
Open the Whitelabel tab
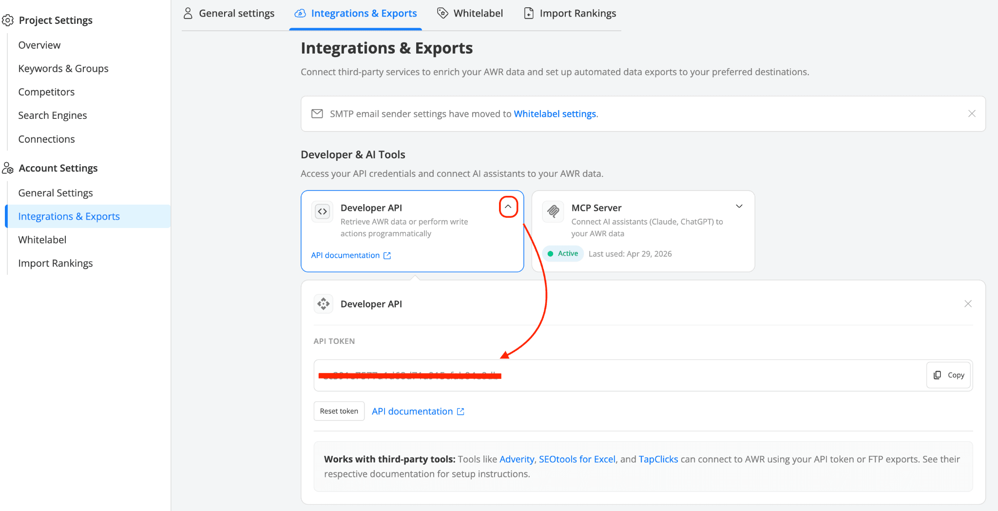click(x=470, y=14)
